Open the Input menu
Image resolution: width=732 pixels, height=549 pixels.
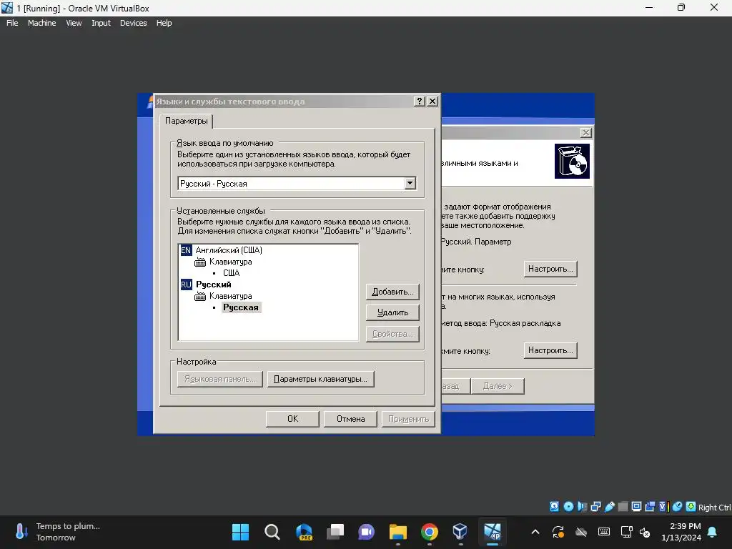tap(101, 23)
